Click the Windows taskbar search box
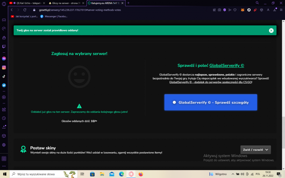 (x=44, y=174)
